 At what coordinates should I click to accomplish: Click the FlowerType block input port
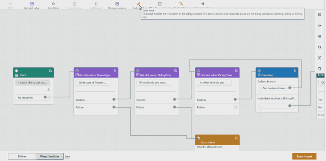[77, 71]
